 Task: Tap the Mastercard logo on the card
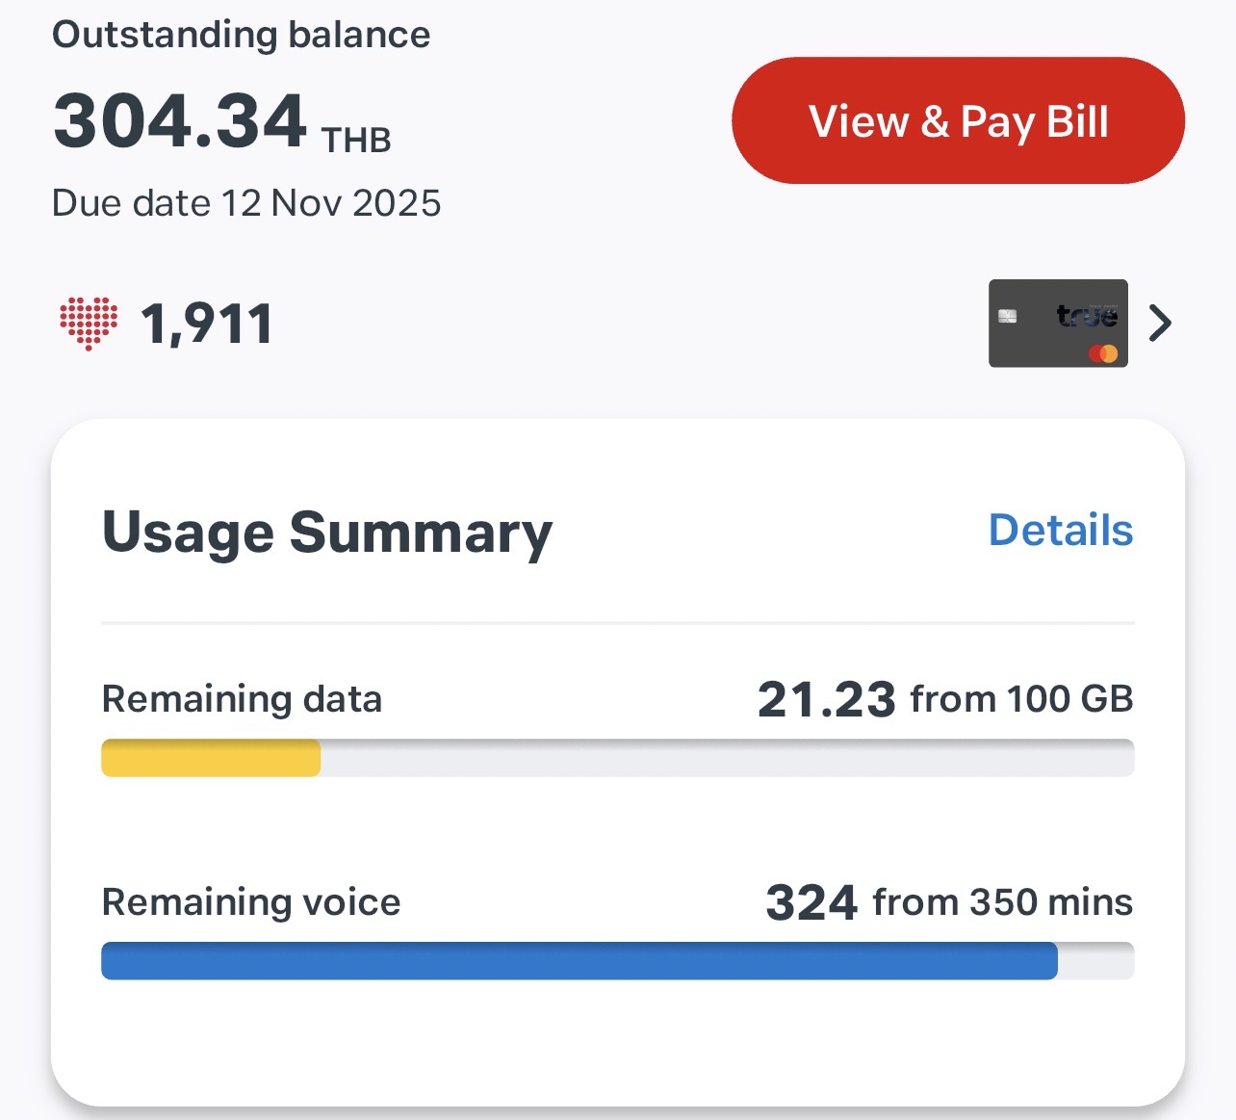tap(1103, 353)
